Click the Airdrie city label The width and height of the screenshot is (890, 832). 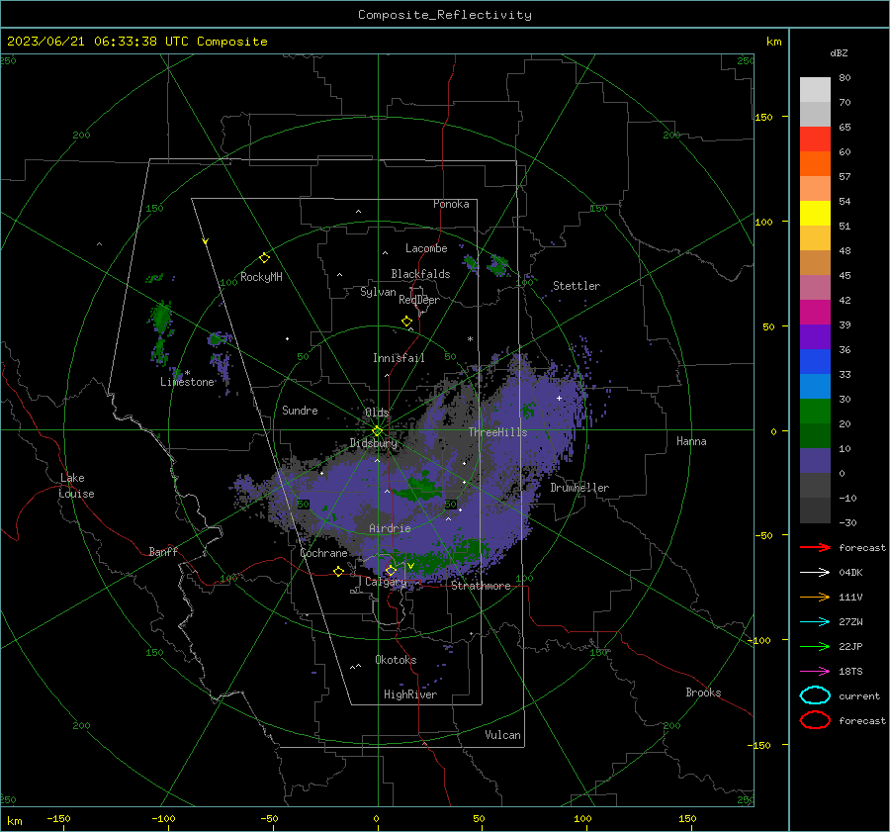click(x=390, y=528)
